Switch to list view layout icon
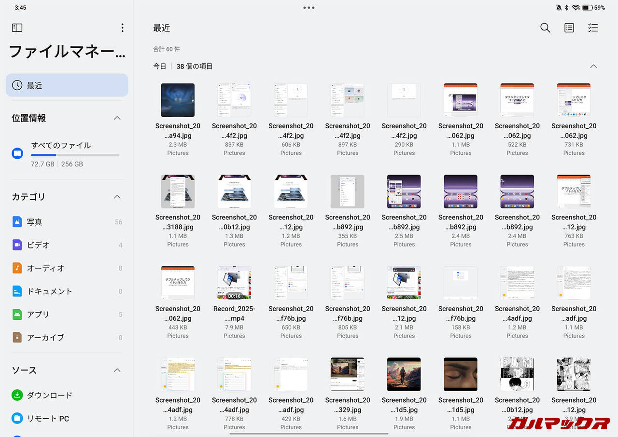Viewport: 618px width, 437px height. [569, 28]
